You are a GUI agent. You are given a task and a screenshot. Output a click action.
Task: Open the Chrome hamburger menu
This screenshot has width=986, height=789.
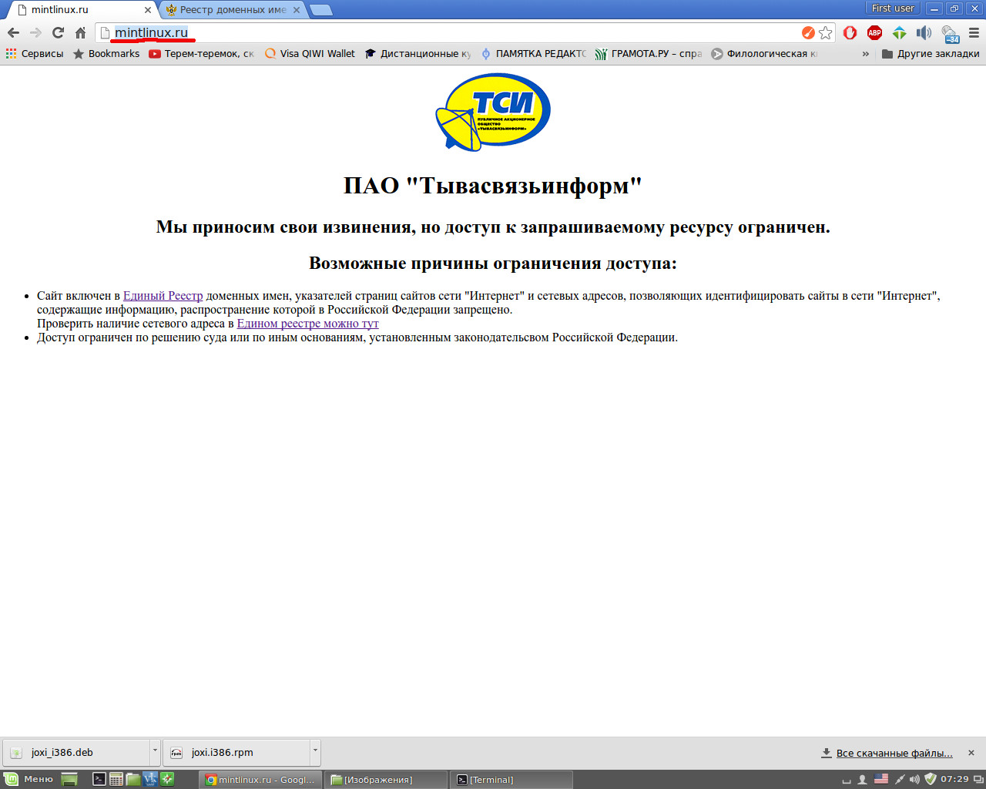(x=974, y=32)
